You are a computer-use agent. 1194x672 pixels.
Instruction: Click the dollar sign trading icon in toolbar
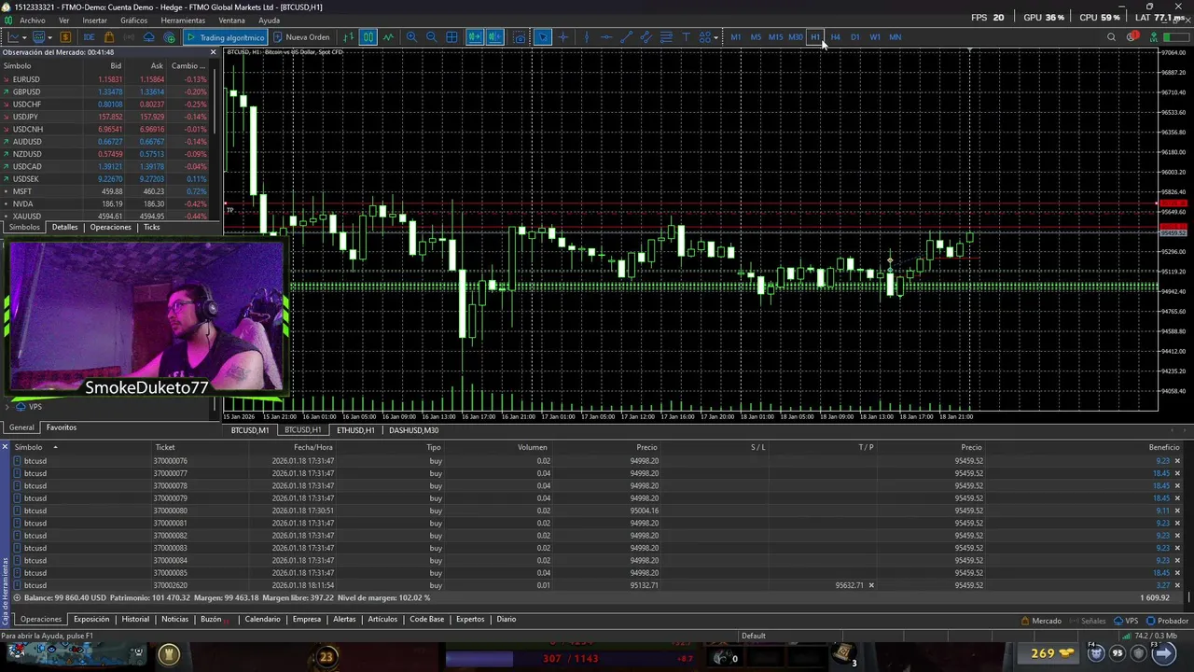[x=65, y=37]
